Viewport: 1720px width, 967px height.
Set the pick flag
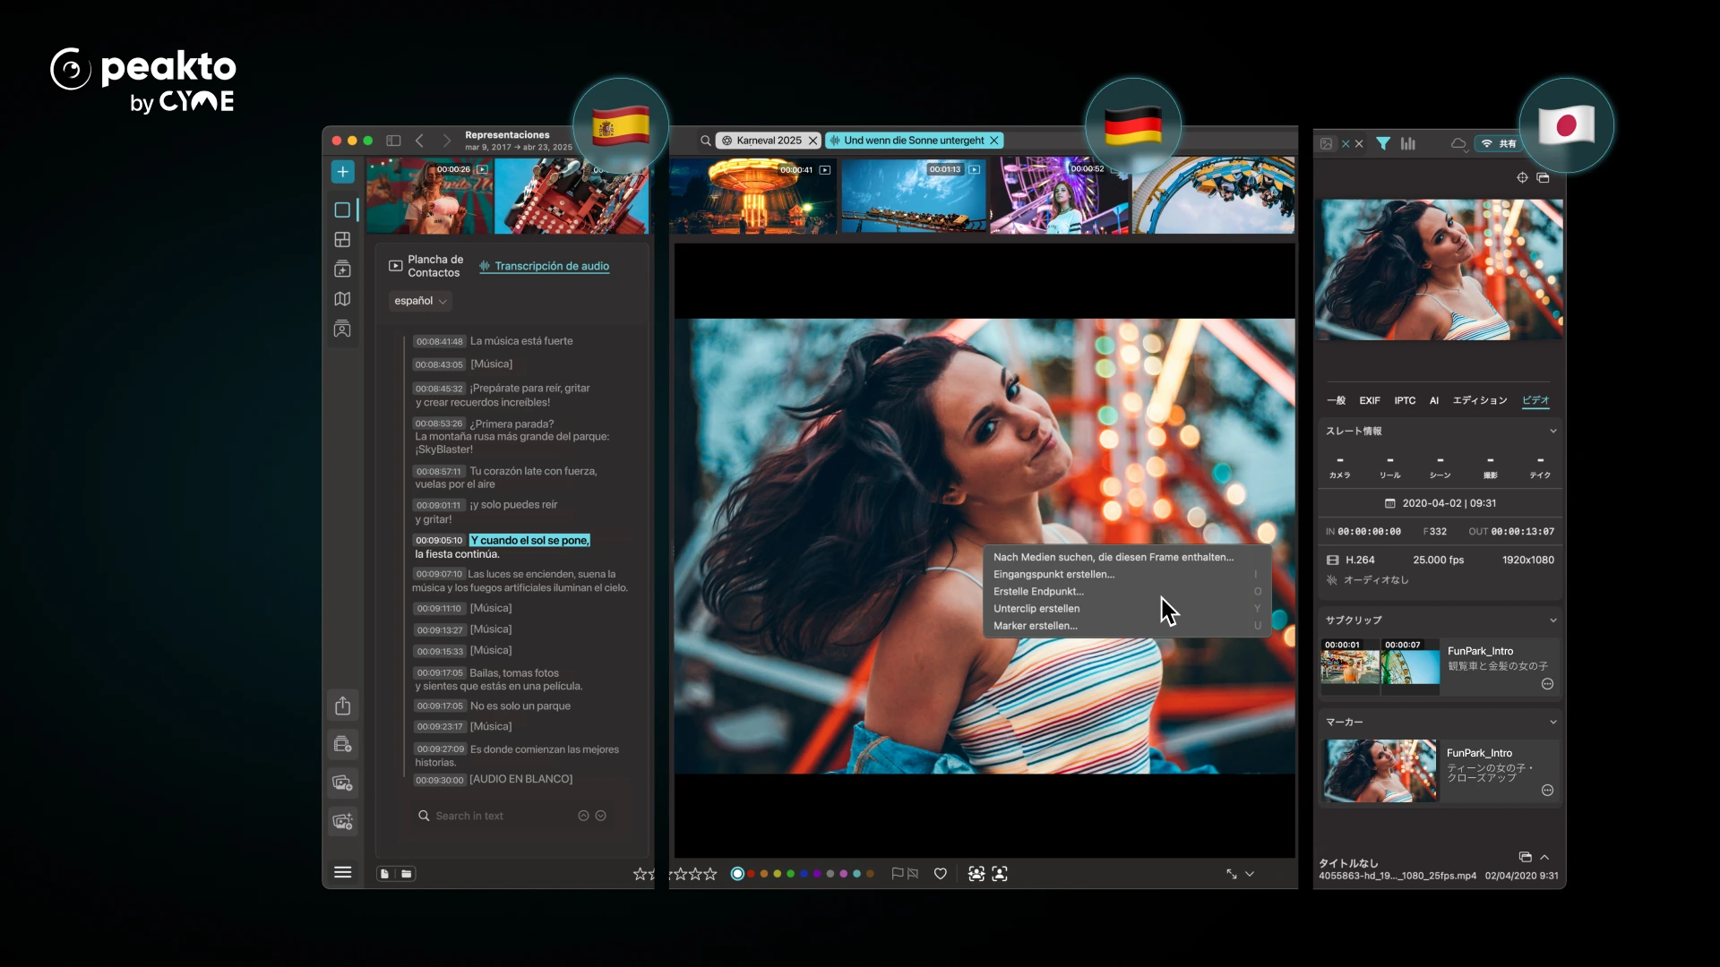pyautogui.click(x=897, y=874)
